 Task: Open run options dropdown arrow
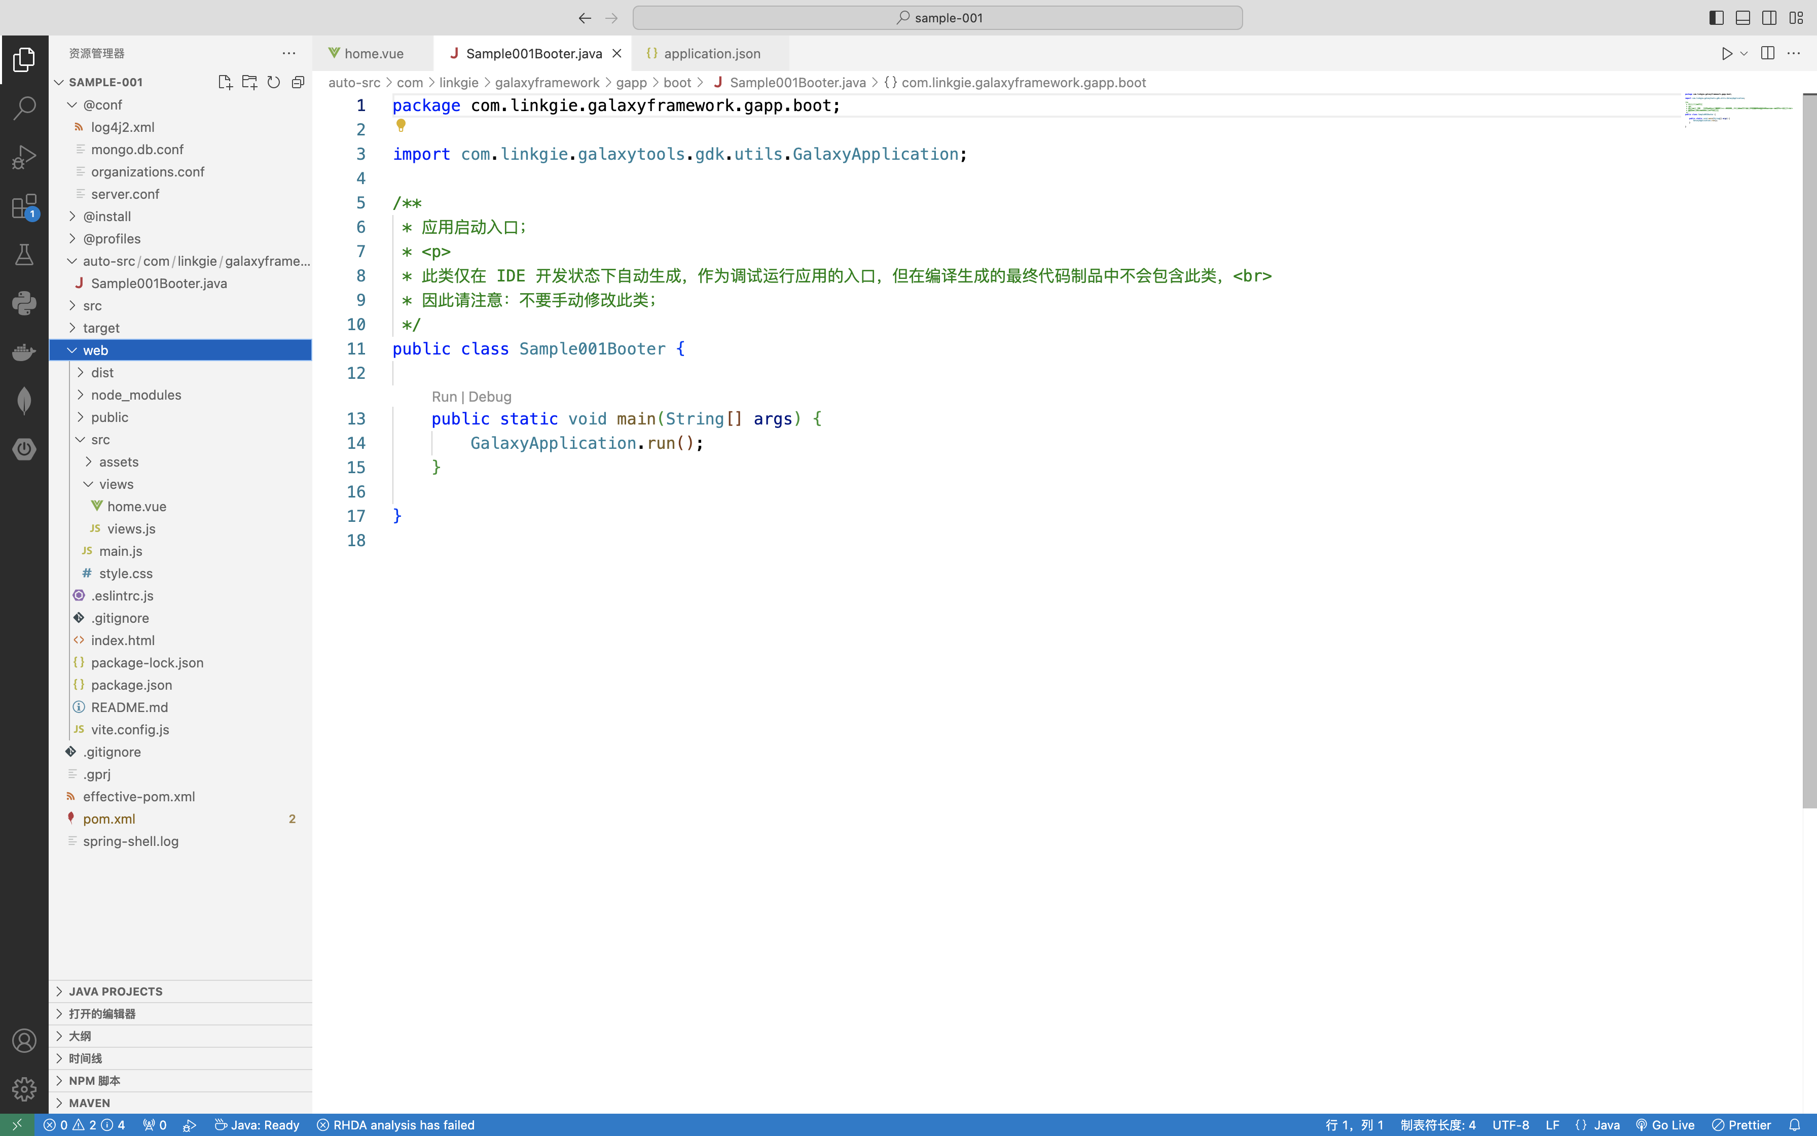(x=1744, y=53)
